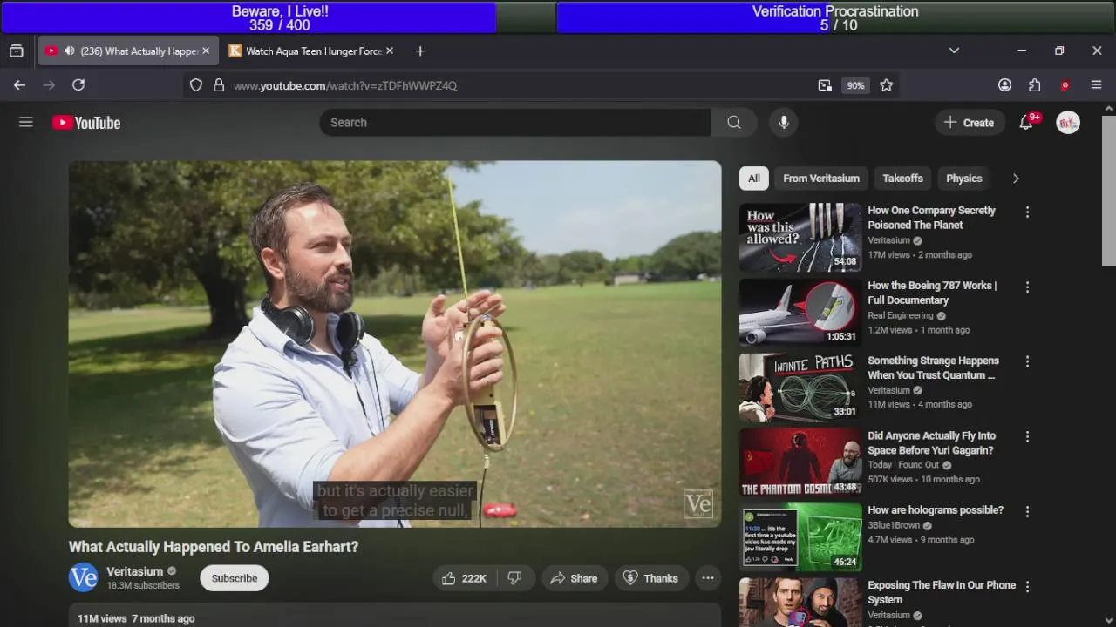Open options for How the Boeing 787 Works

point(1027,287)
